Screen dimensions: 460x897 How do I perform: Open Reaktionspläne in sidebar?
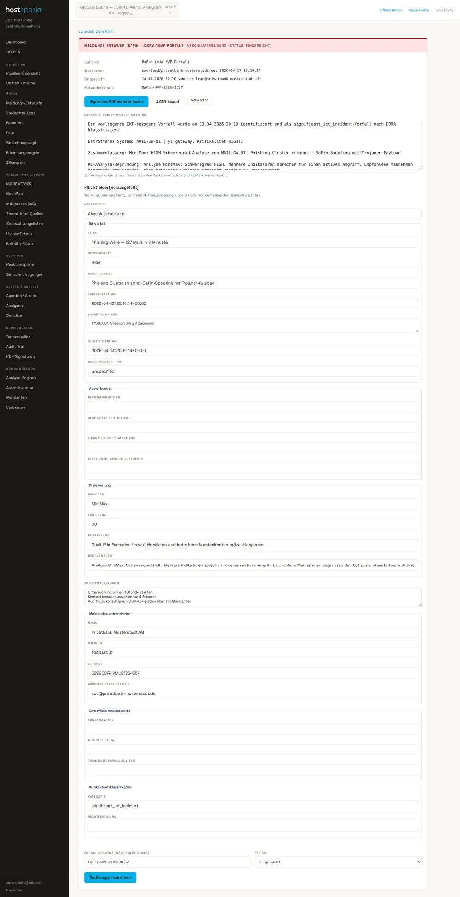click(20, 265)
